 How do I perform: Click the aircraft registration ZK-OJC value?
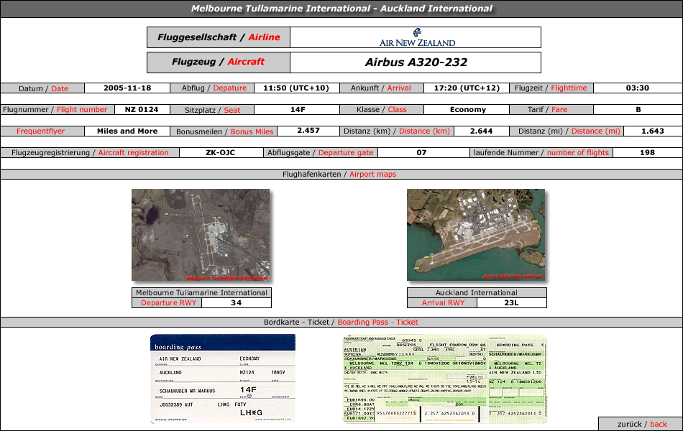[x=220, y=153]
